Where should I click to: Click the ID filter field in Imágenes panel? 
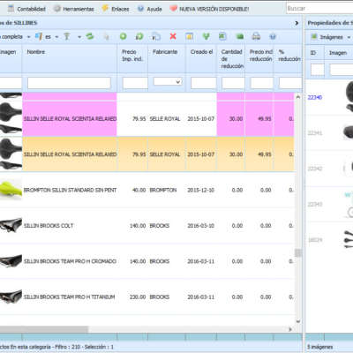click(x=318, y=70)
